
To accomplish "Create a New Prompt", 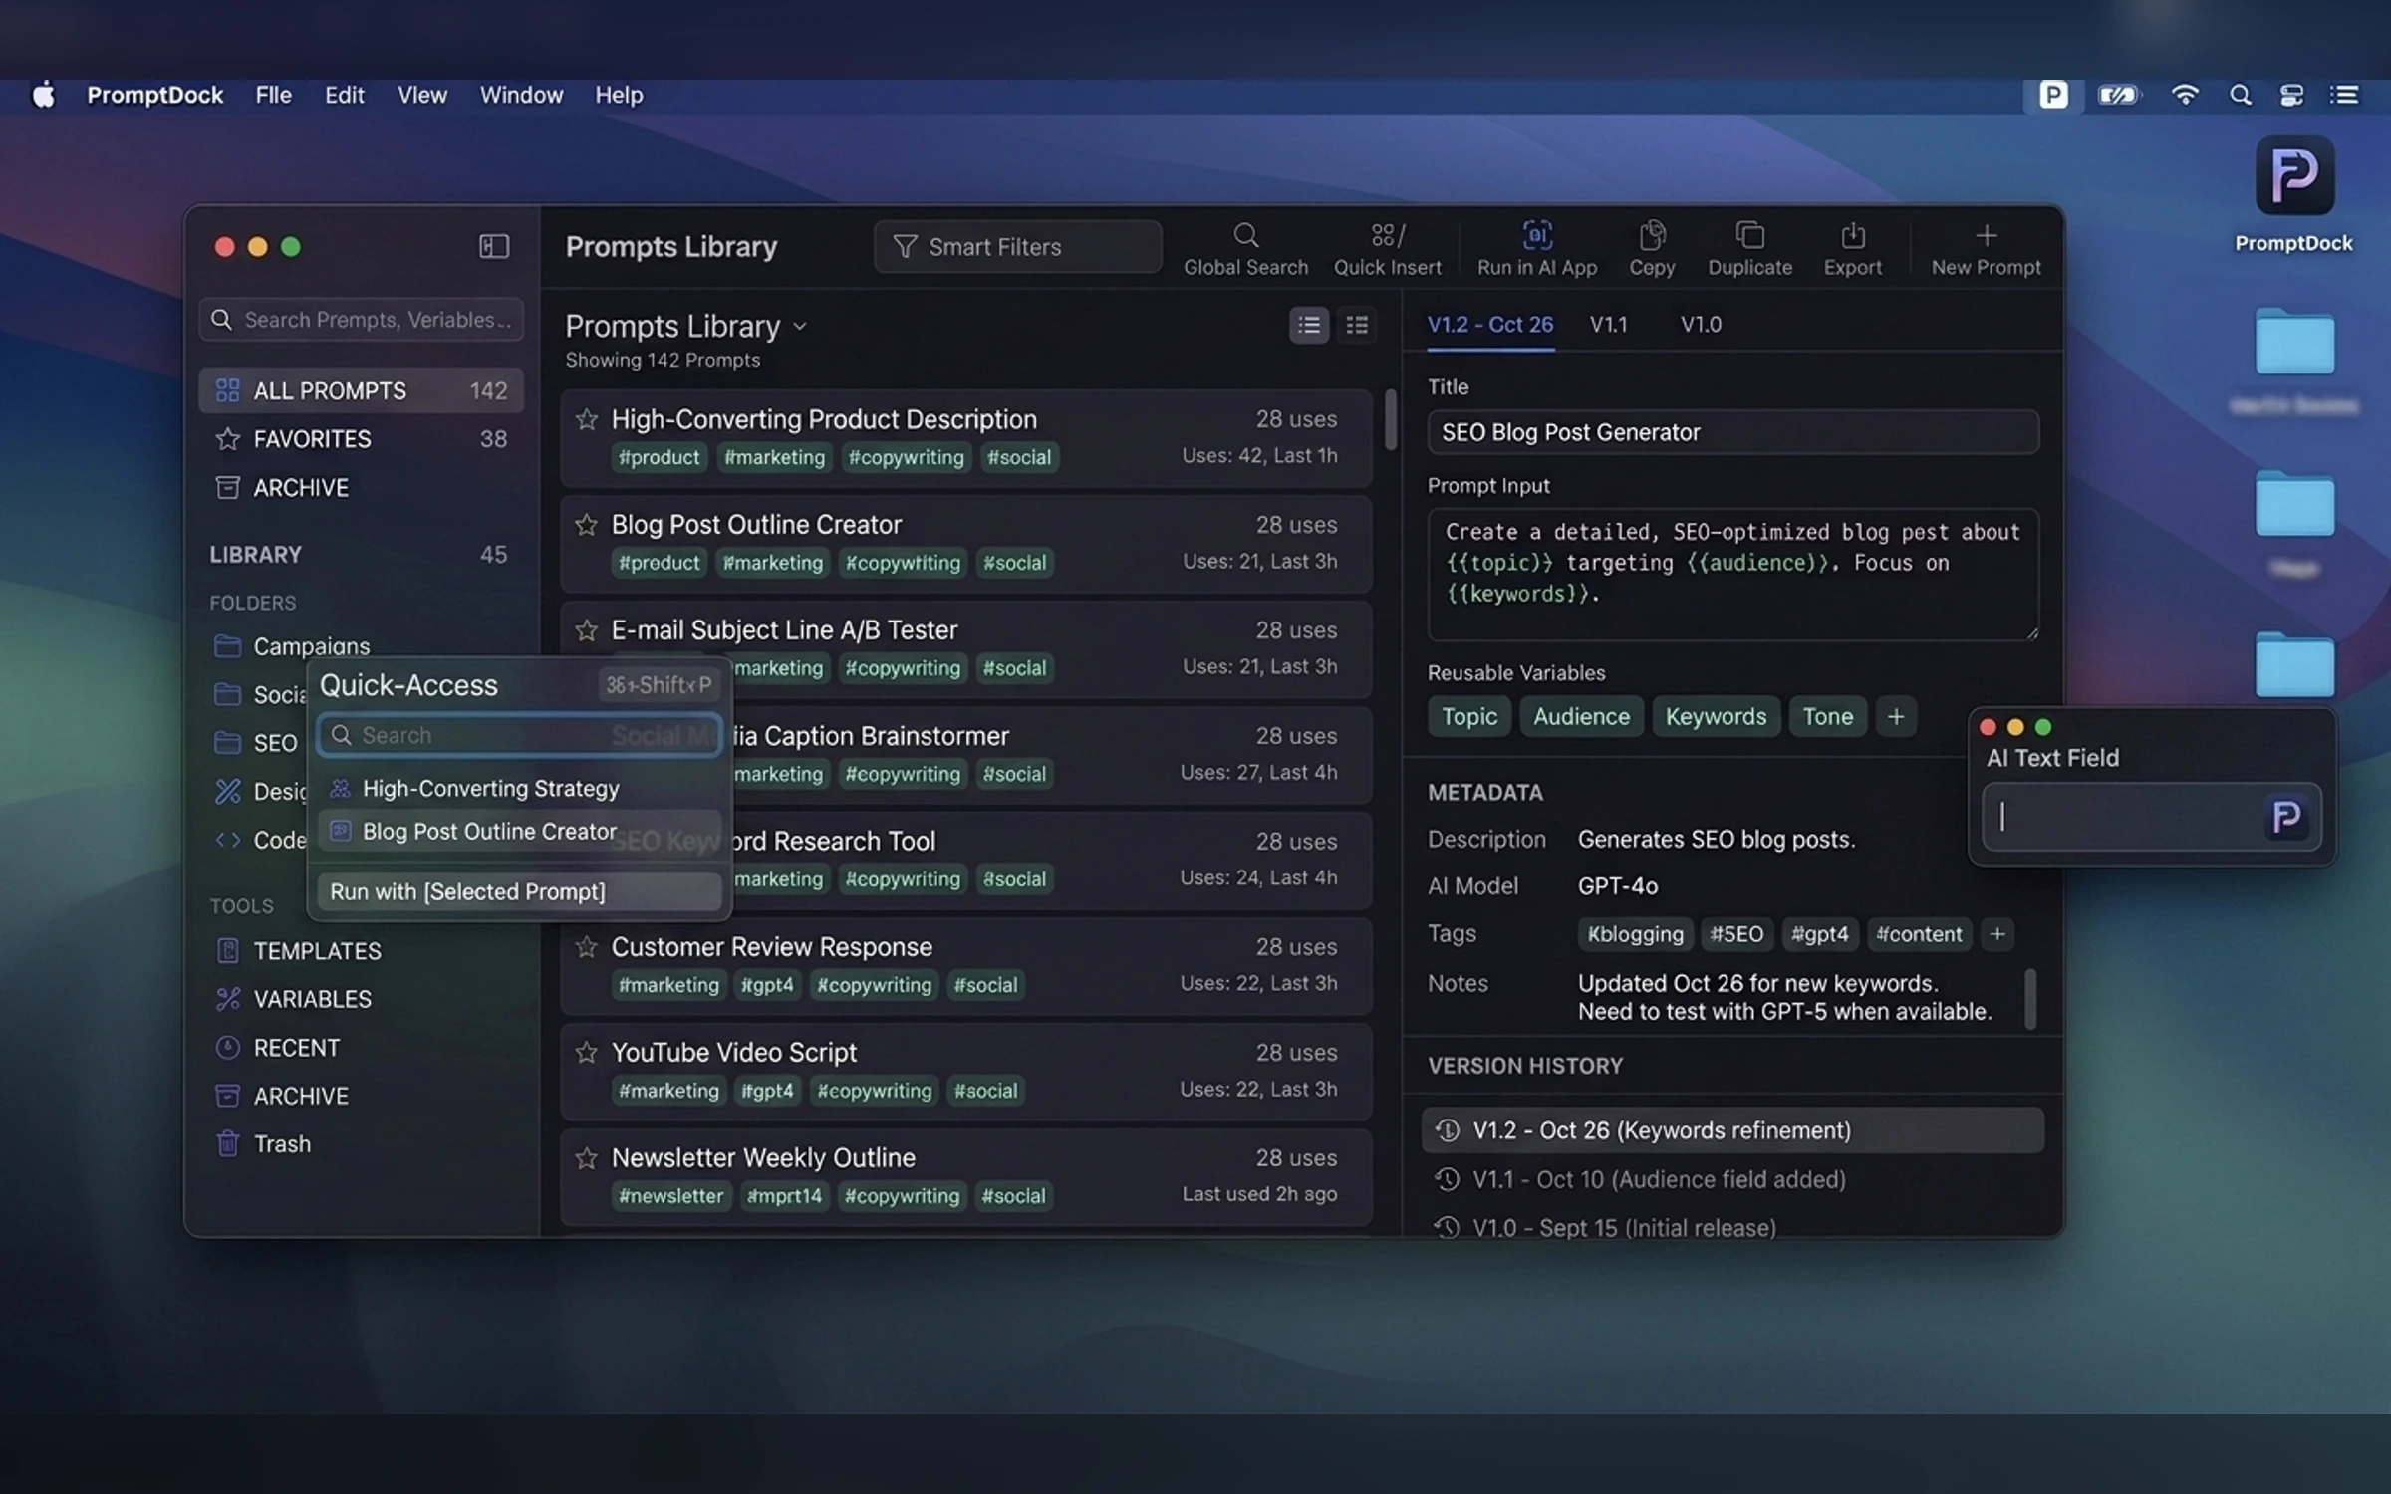I will coord(1986,249).
